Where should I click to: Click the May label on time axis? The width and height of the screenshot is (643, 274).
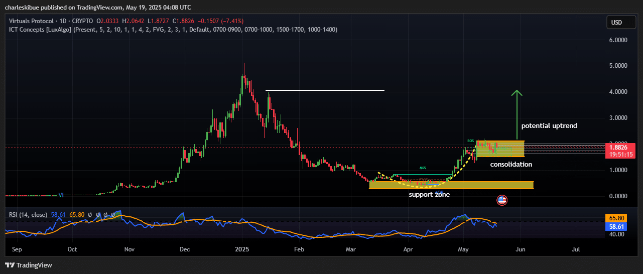[463, 249]
